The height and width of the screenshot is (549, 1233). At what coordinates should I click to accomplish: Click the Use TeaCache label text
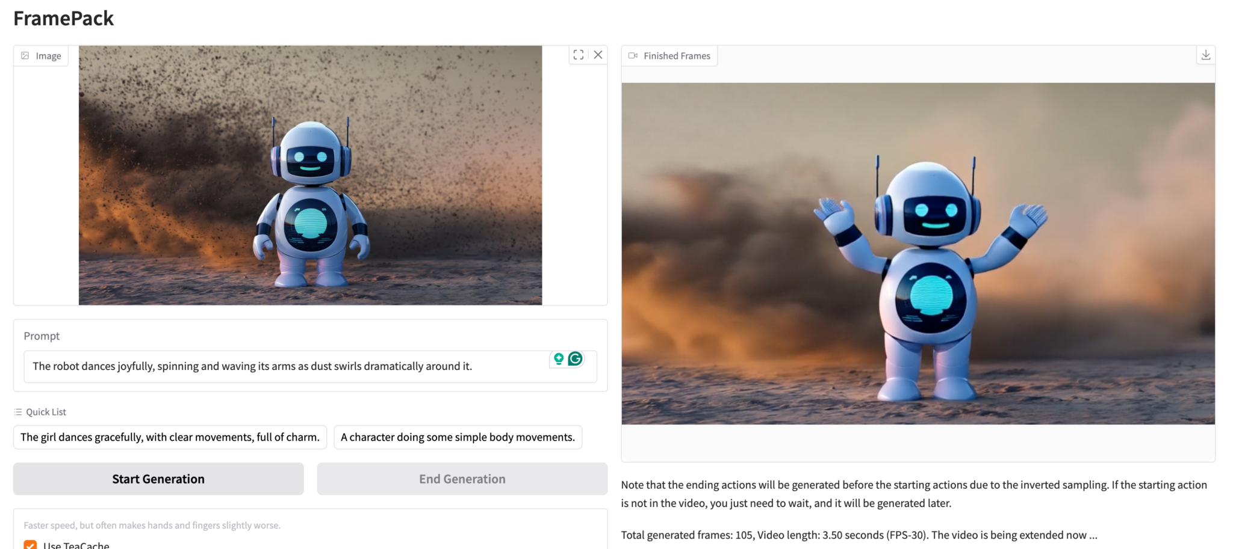[x=76, y=545]
